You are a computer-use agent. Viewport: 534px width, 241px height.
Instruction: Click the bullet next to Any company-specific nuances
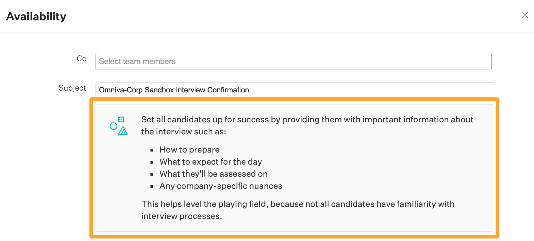pyautogui.click(x=152, y=186)
